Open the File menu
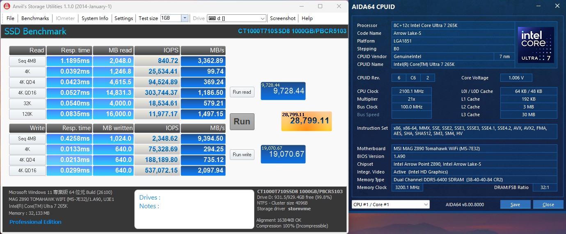This screenshot has width=566, height=234. point(10,18)
